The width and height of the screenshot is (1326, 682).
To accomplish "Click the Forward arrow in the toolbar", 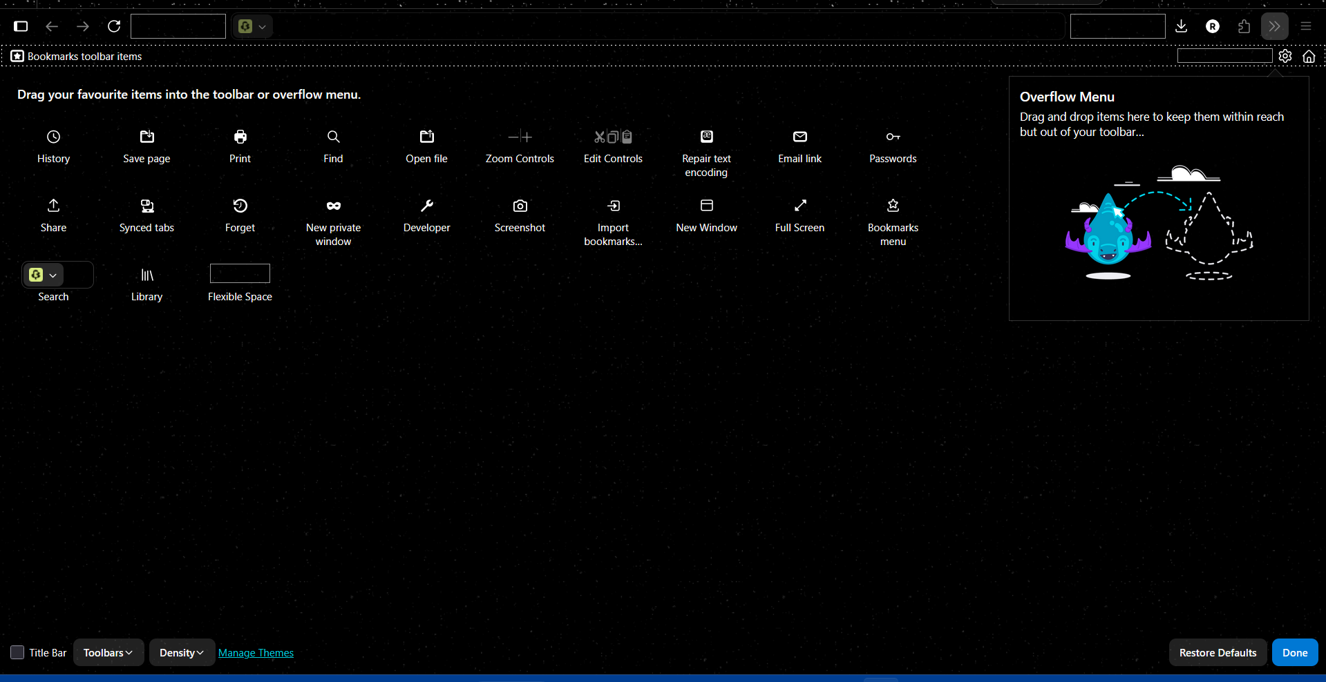I will (83, 26).
